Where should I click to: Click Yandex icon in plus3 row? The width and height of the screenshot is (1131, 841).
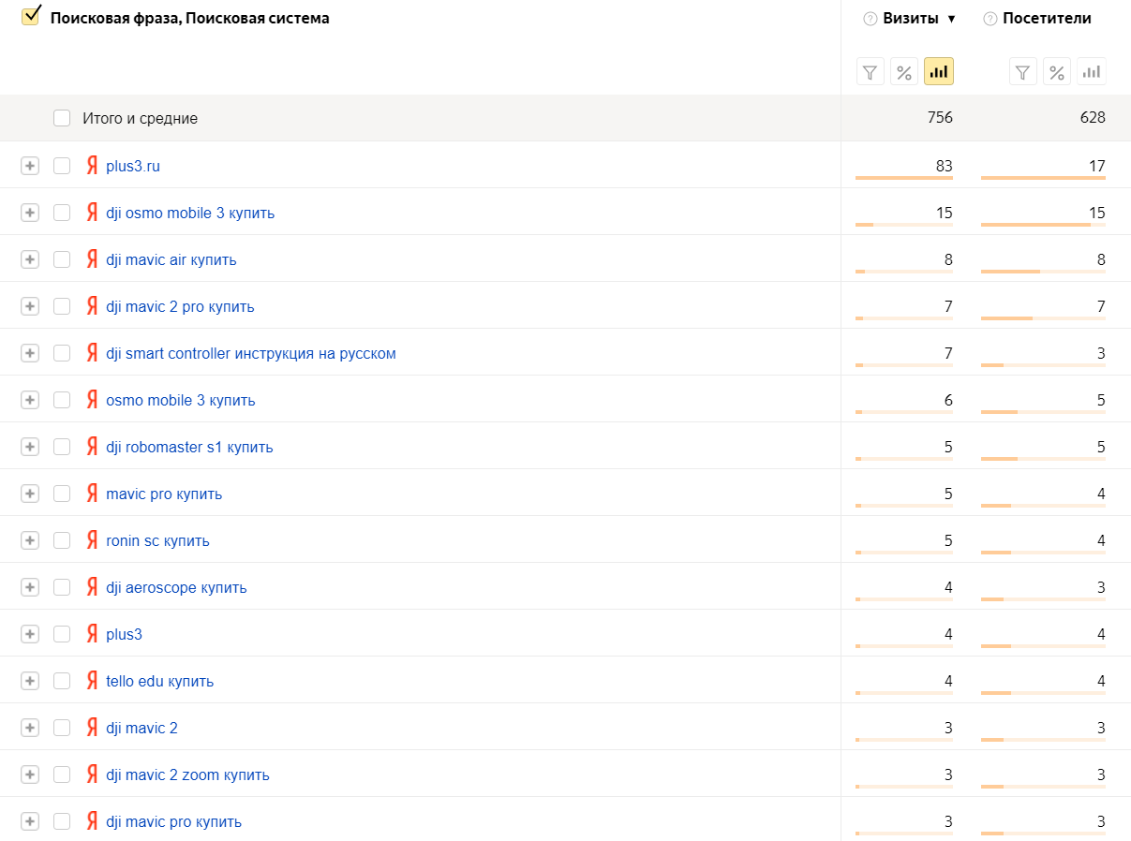click(92, 634)
